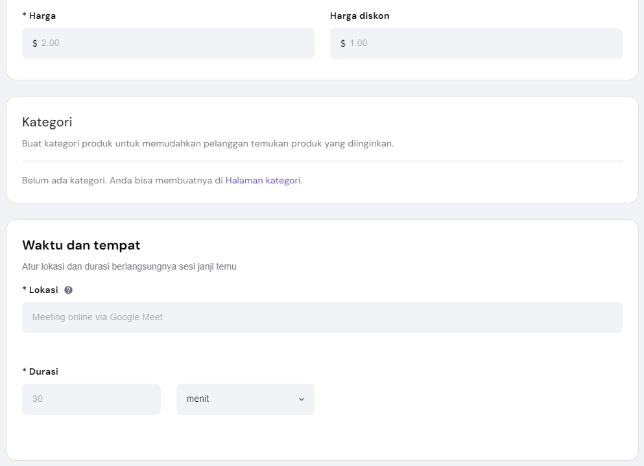Screen dimensions: 644x466
Task: Click the dollar sign in Harga diskon field
Action: [342, 43]
